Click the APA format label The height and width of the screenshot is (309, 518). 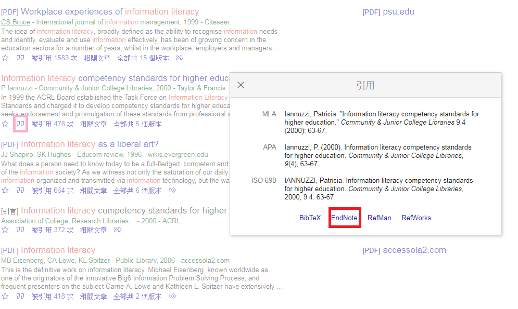pos(269,147)
